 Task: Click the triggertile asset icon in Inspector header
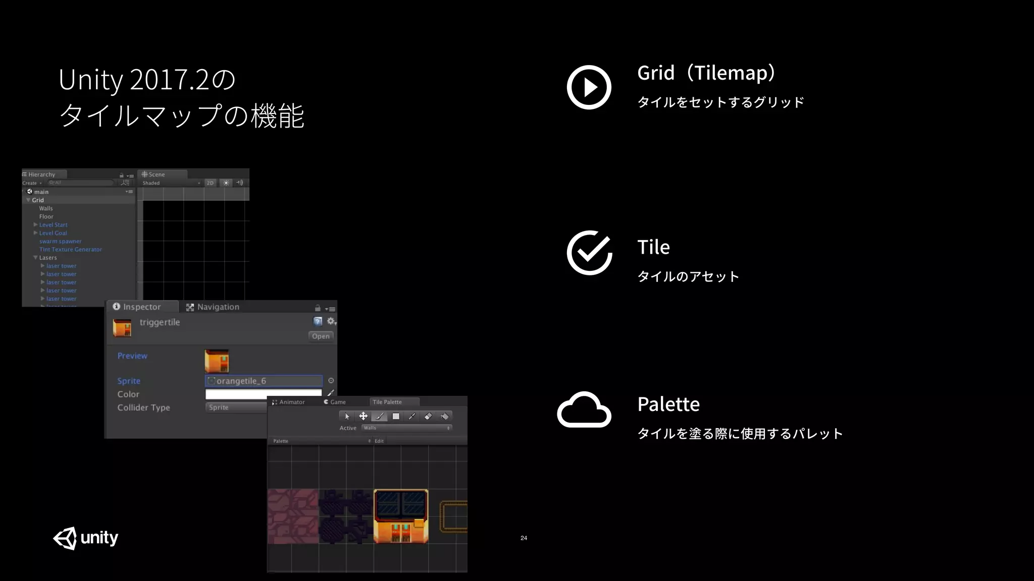[122, 328]
